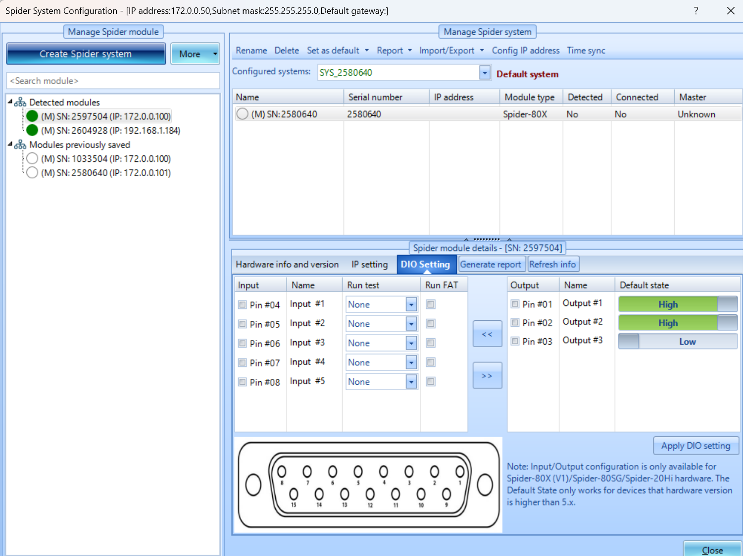Open Hardware info and version tab
The image size is (743, 556).
point(287,264)
